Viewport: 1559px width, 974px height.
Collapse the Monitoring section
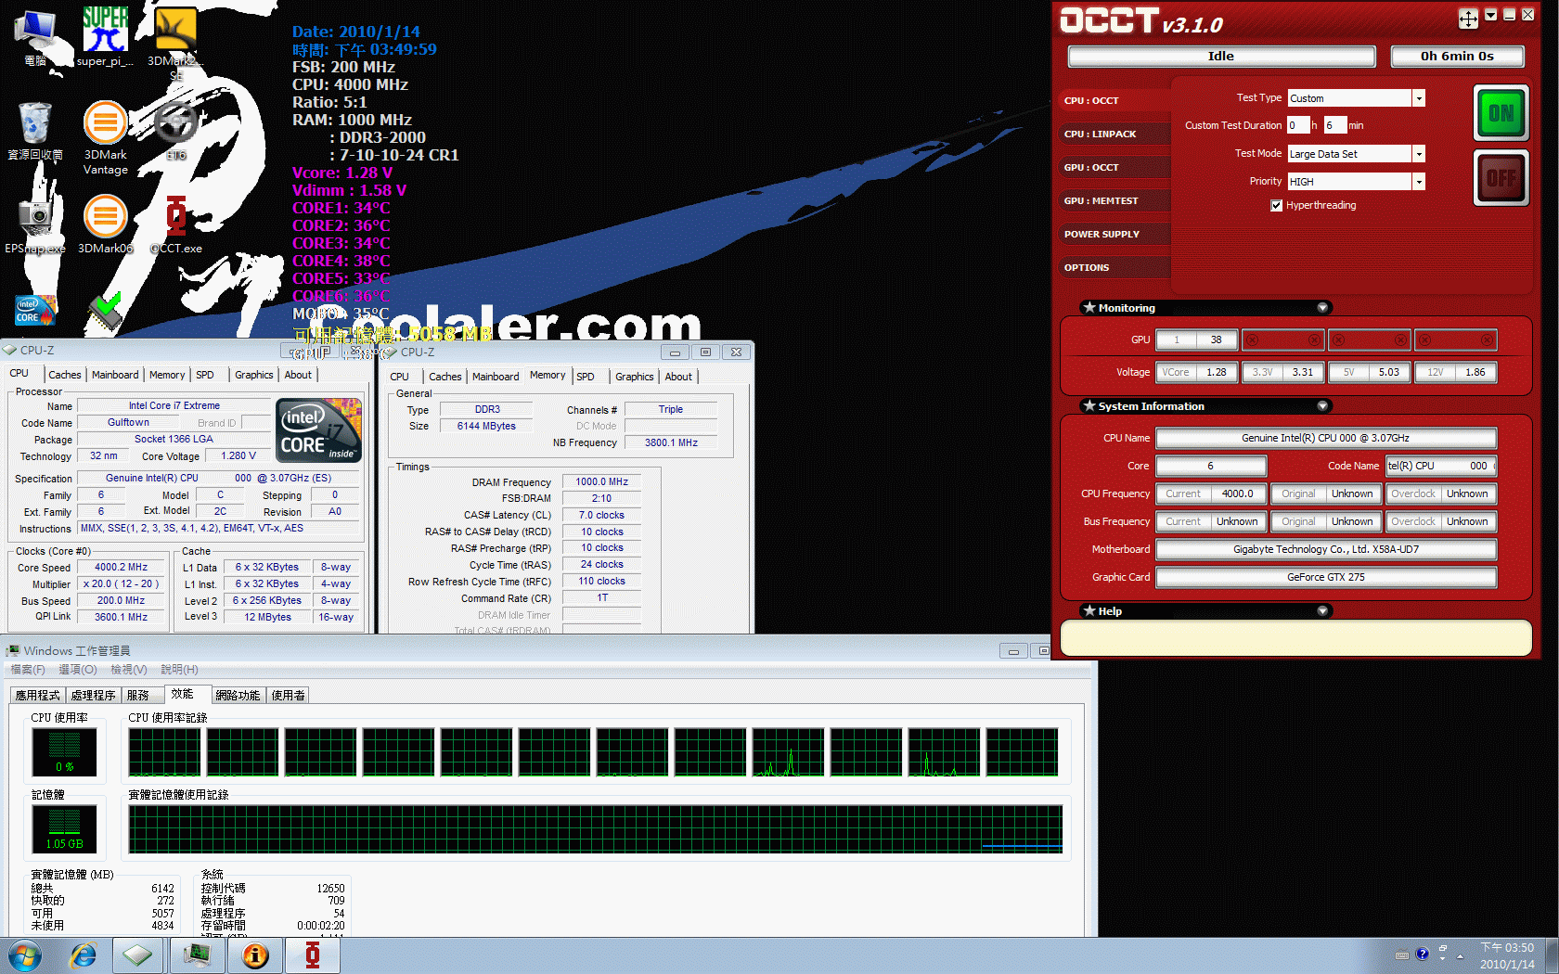pos(1323,308)
